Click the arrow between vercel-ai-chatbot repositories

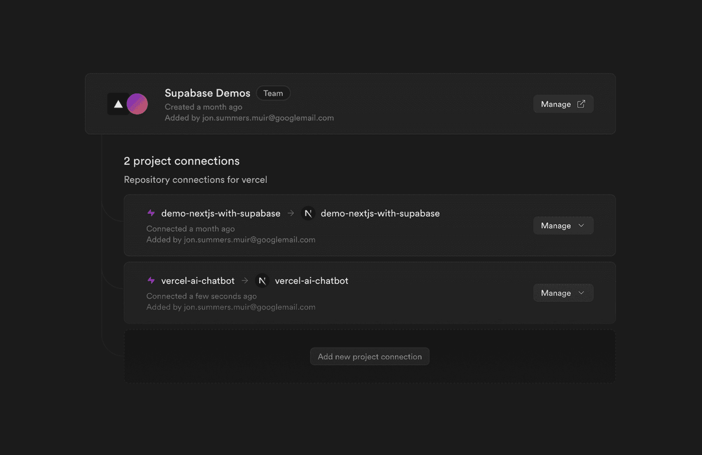click(x=244, y=280)
